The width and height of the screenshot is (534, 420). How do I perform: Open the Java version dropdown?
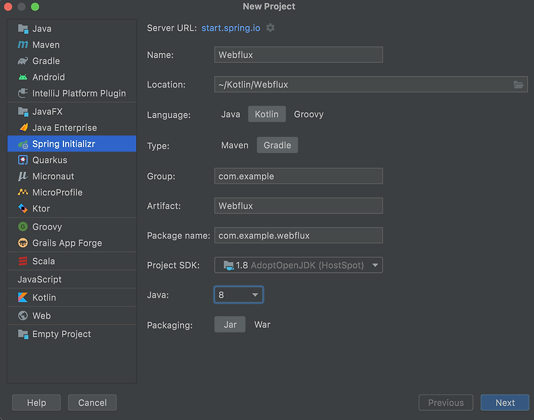(256, 294)
